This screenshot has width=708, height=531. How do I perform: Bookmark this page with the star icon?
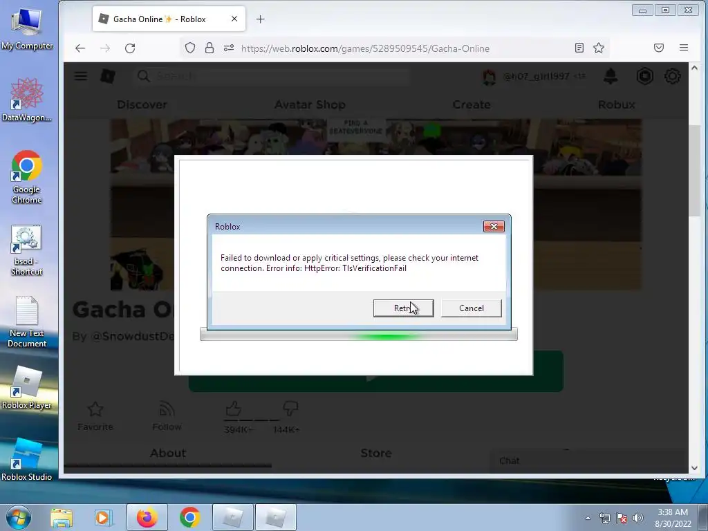pyautogui.click(x=599, y=48)
